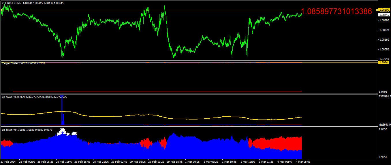Click the 4 Mar 02:46 time axis label

[285, 162]
